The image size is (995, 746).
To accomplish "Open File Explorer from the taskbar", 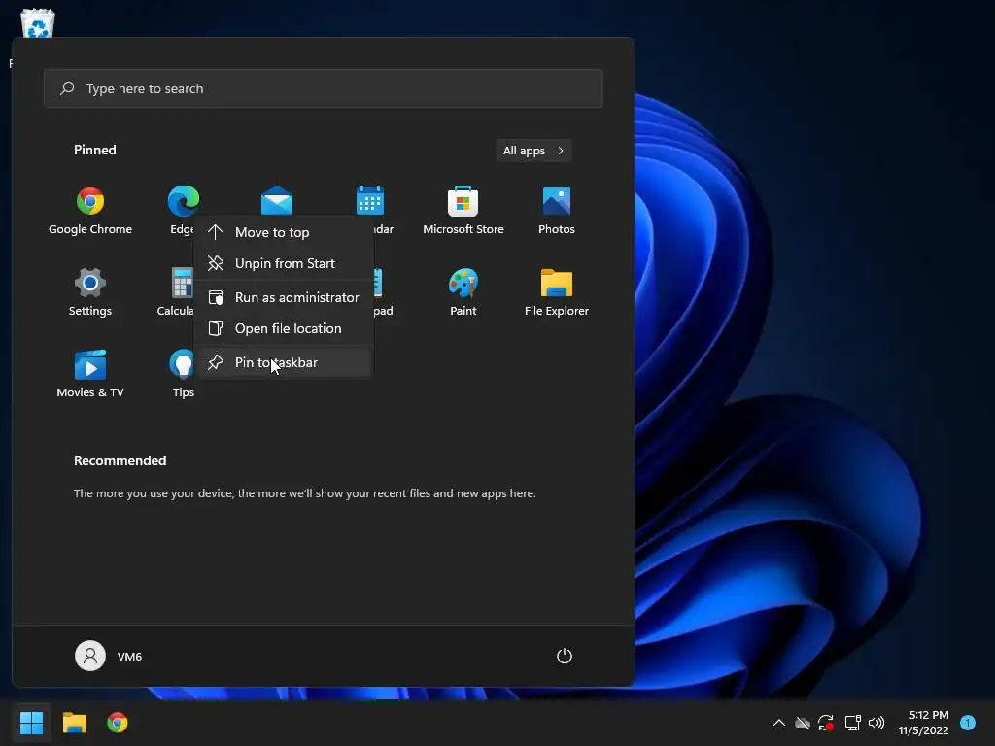I will (75, 723).
